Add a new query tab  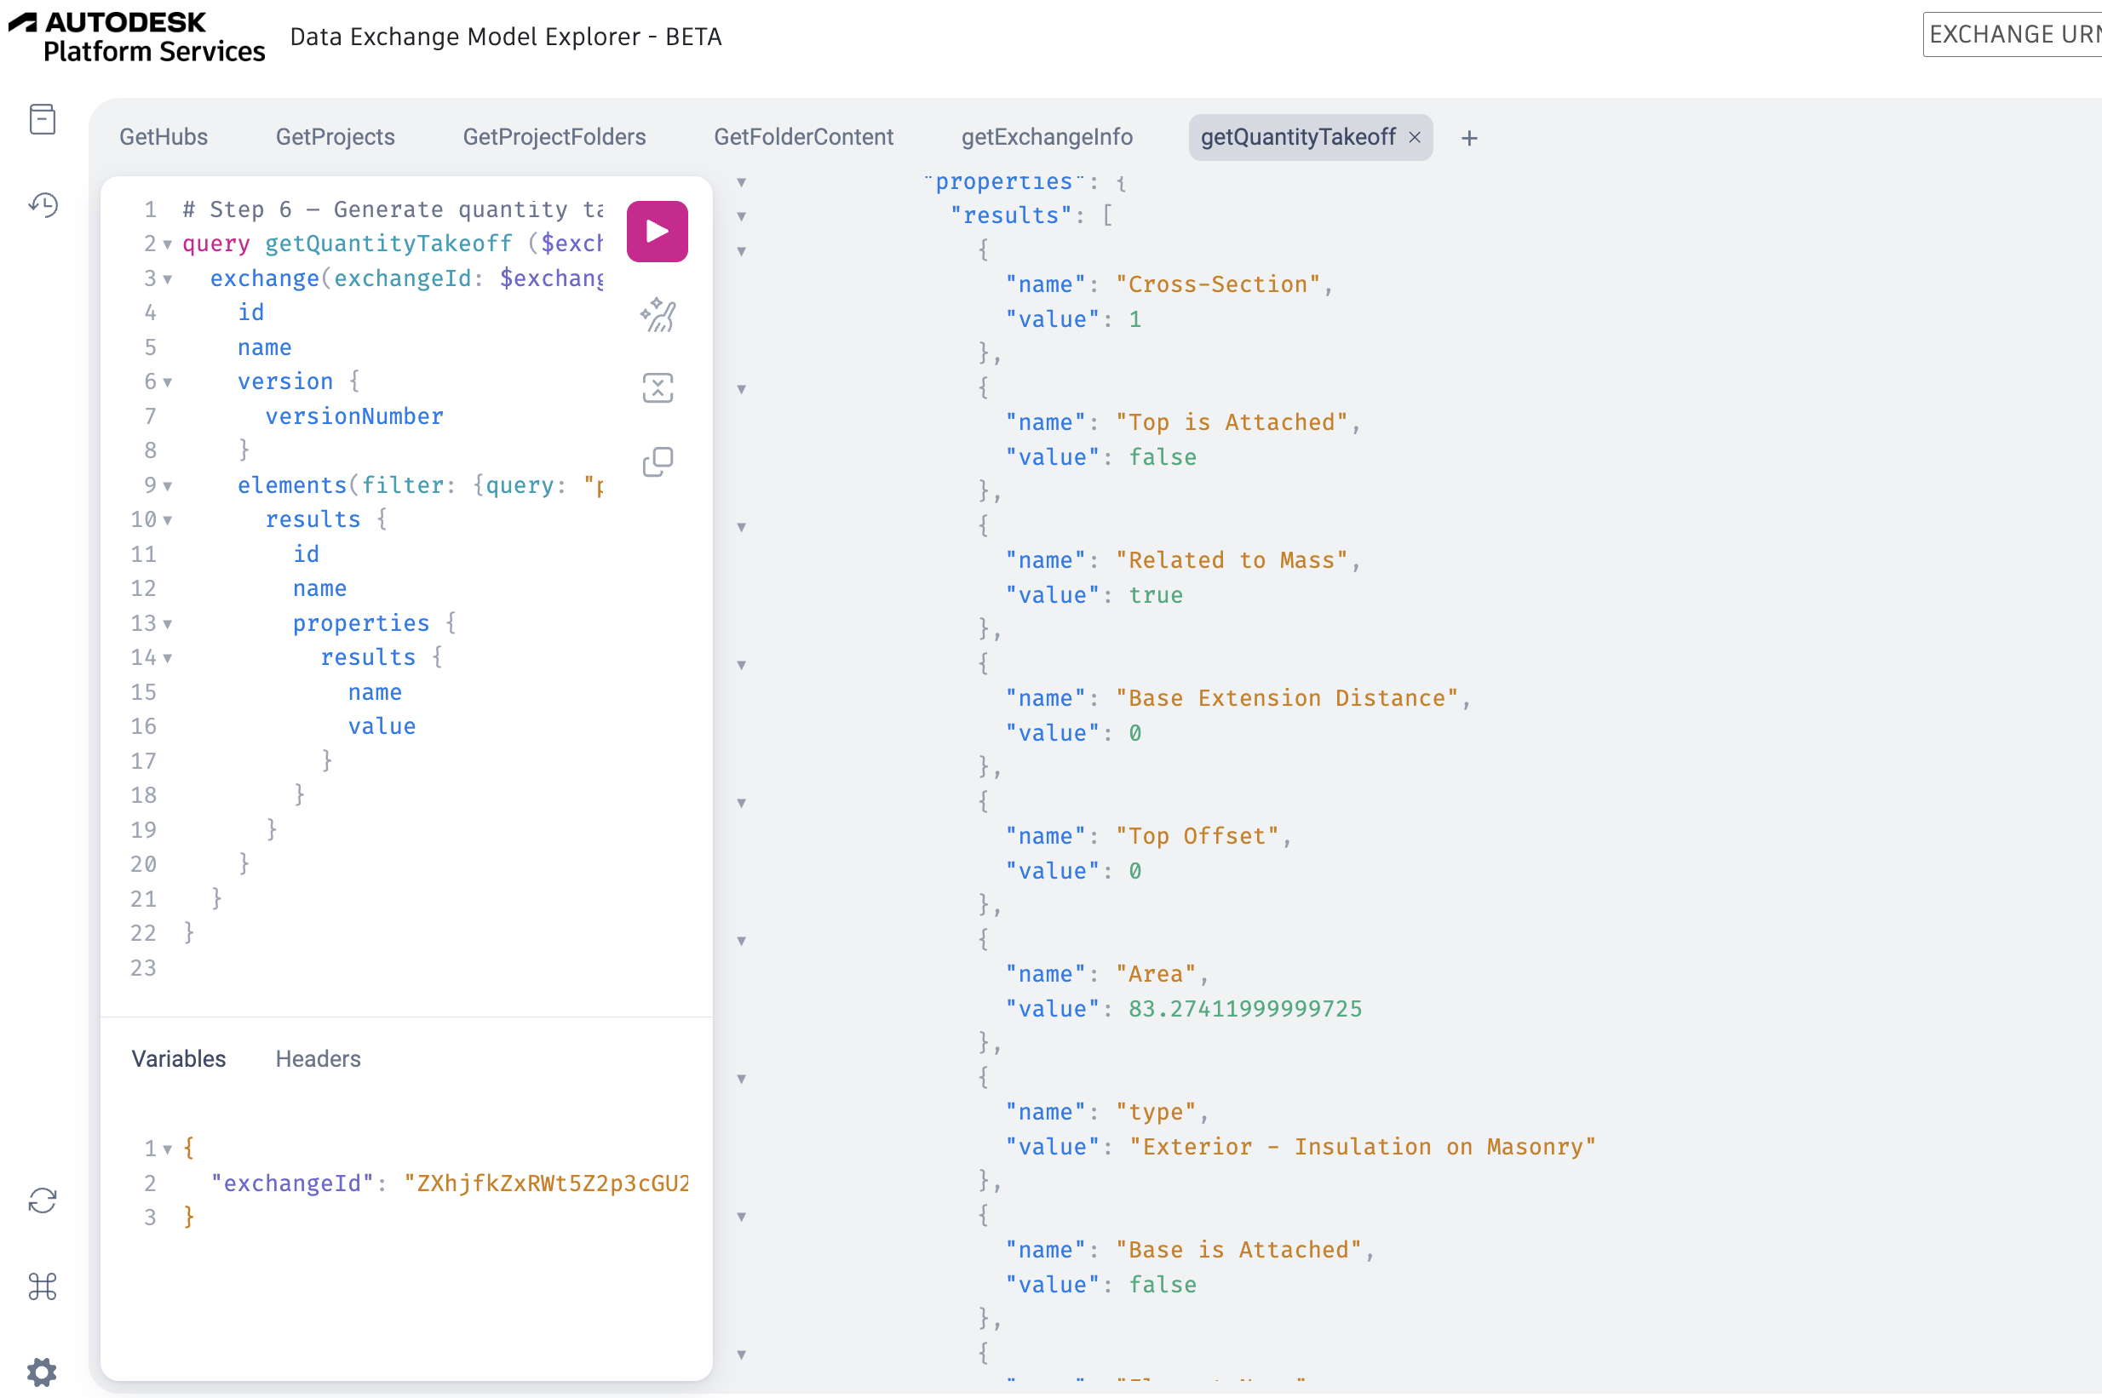pos(1470,138)
